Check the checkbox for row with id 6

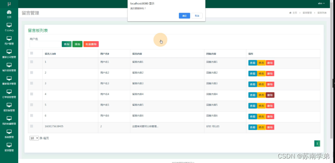point(31,115)
